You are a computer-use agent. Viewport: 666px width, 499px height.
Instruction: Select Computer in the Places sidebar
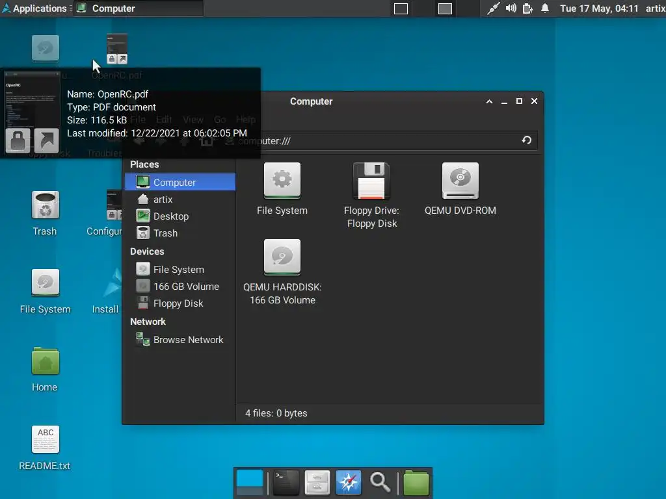pos(180,182)
